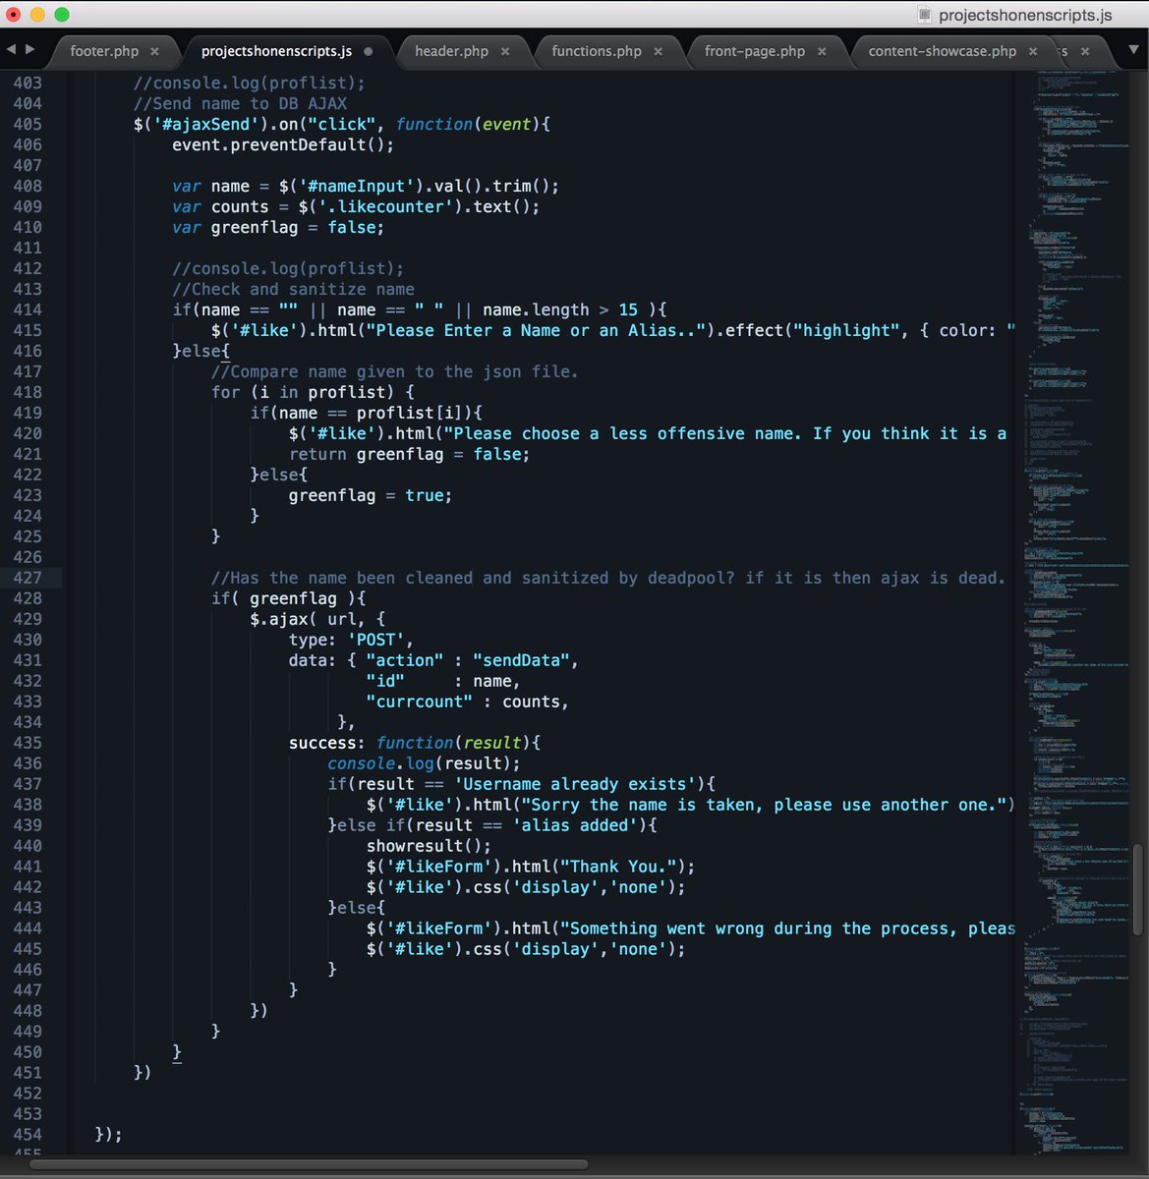Click the deadpool comment on line 427
The width and height of the screenshot is (1149, 1179).
pyautogui.click(x=607, y=578)
